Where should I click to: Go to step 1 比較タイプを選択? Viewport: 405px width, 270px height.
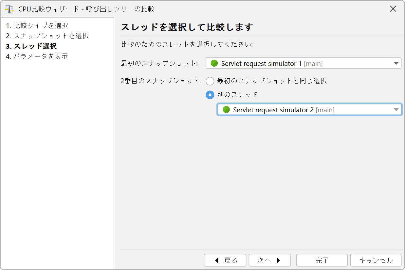(37, 25)
